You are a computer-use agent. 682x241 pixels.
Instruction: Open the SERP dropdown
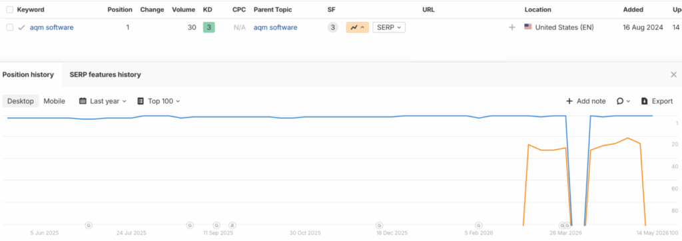coord(389,27)
